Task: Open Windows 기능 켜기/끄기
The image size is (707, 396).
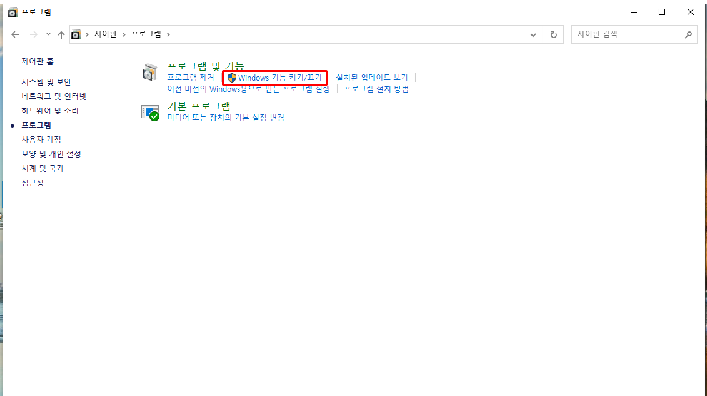Action: pyautogui.click(x=279, y=78)
